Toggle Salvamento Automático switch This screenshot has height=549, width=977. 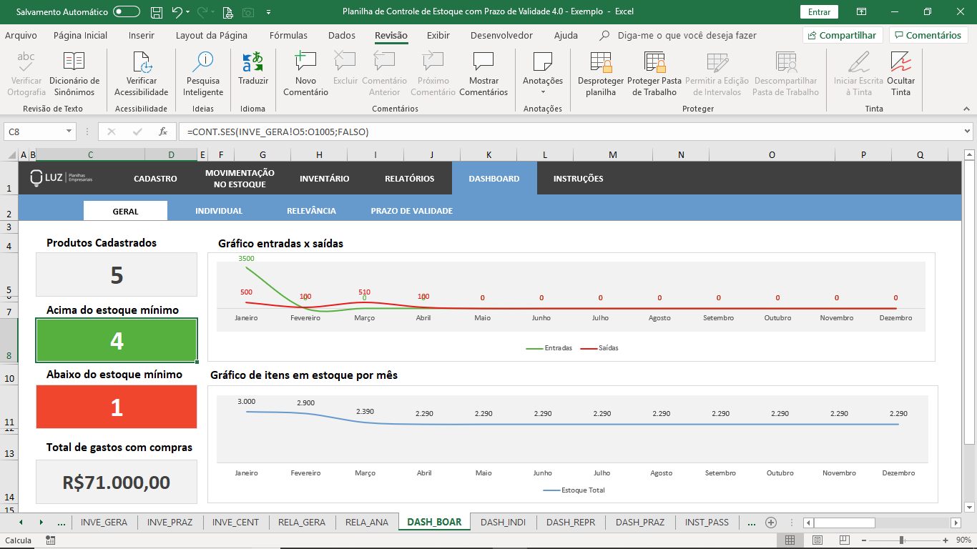point(127,12)
